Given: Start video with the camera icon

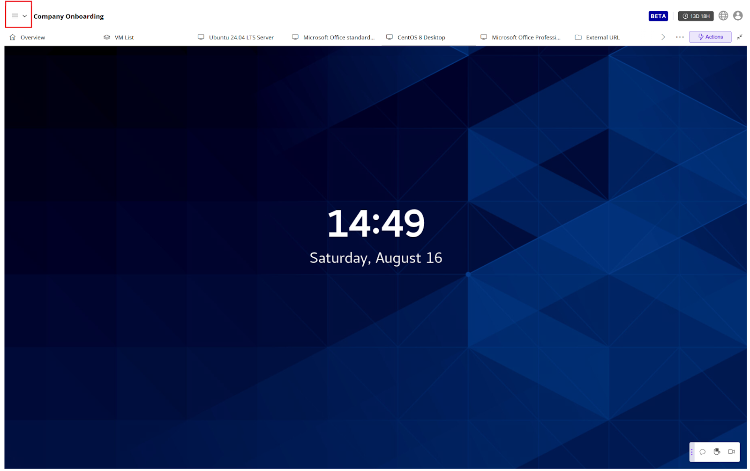Looking at the screenshot, I should pos(732,452).
